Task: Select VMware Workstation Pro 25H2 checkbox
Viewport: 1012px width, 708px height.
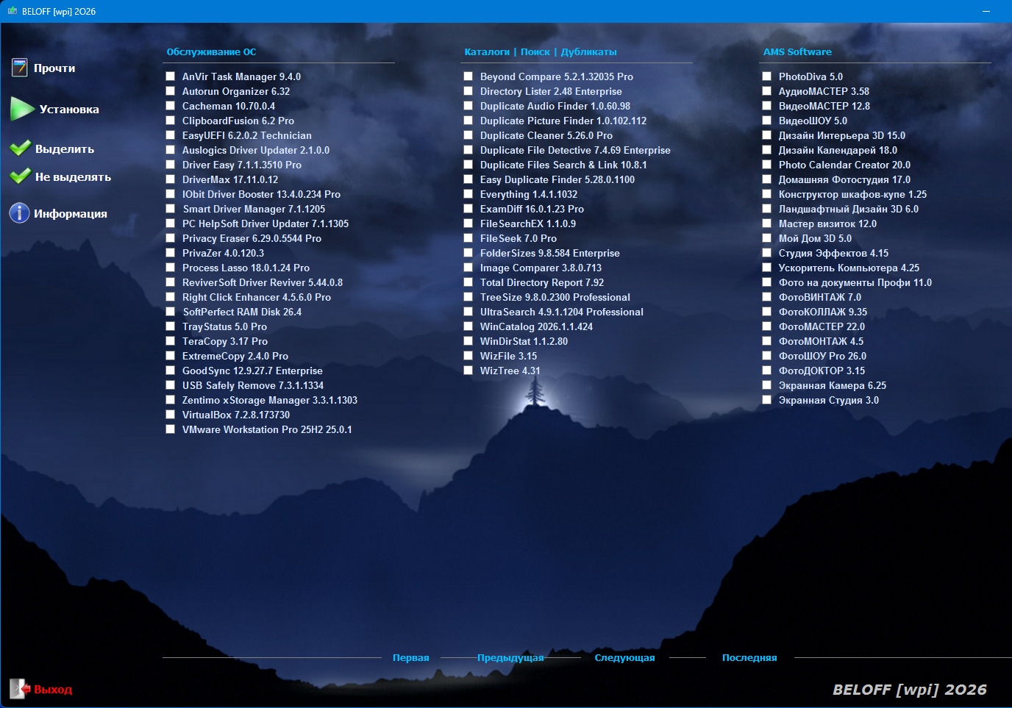Action: (171, 429)
